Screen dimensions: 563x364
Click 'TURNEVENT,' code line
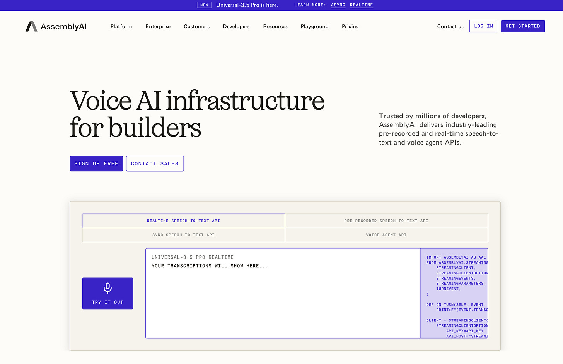pos(449,289)
